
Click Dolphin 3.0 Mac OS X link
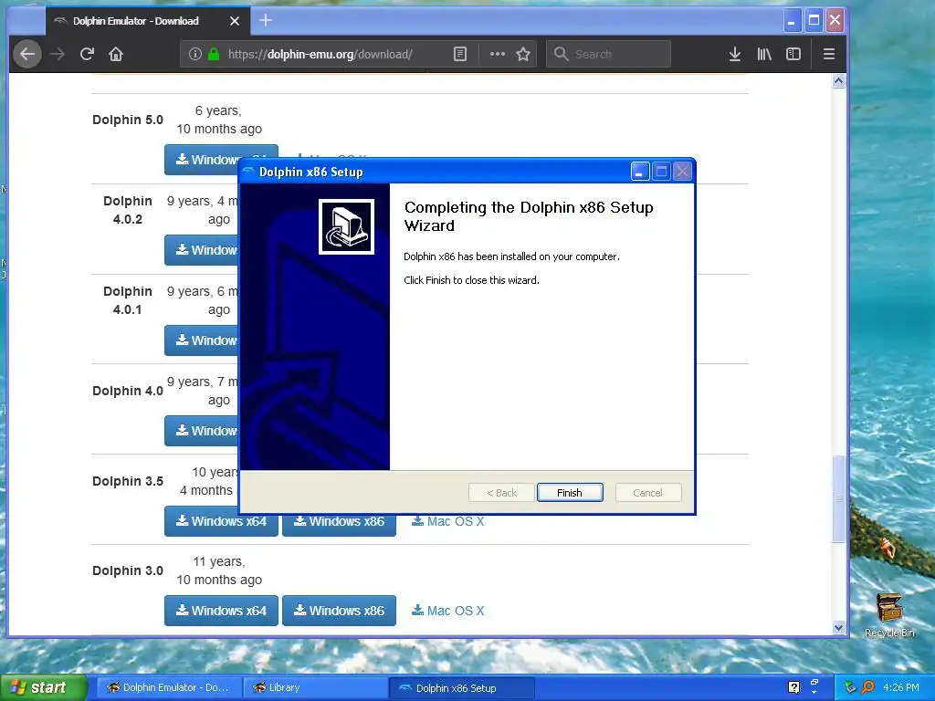(x=447, y=611)
